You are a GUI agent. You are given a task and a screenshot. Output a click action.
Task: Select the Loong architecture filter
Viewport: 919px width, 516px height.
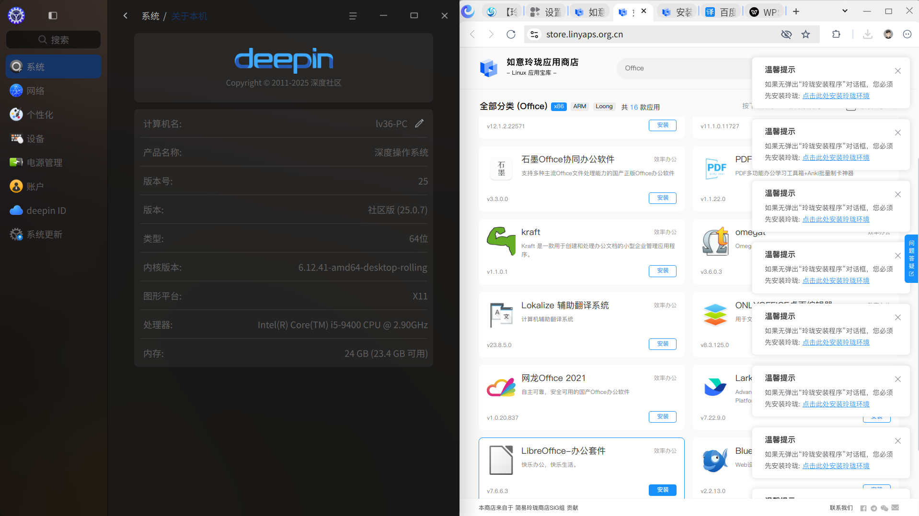coord(604,107)
